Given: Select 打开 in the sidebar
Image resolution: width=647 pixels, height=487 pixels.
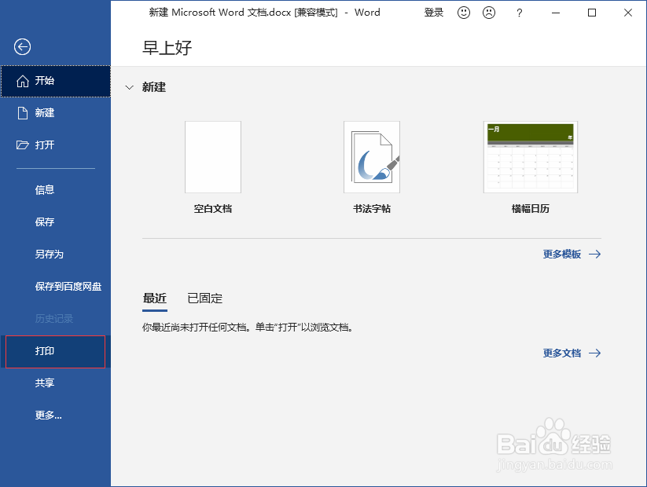Looking at the screenshot, I should (56, 145).
